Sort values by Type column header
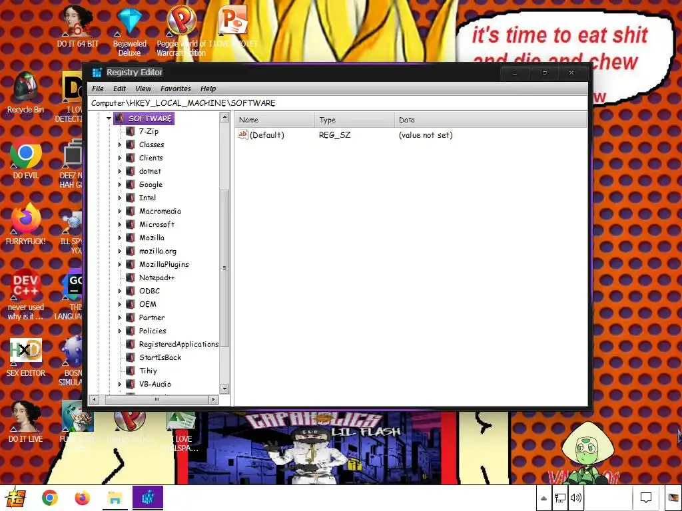The height and width of the screenshot is (511, 682). (354, 120)
